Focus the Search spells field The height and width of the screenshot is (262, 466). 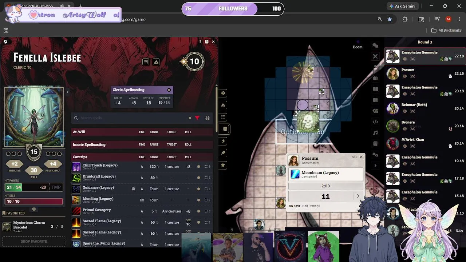[x=133, y=118]
